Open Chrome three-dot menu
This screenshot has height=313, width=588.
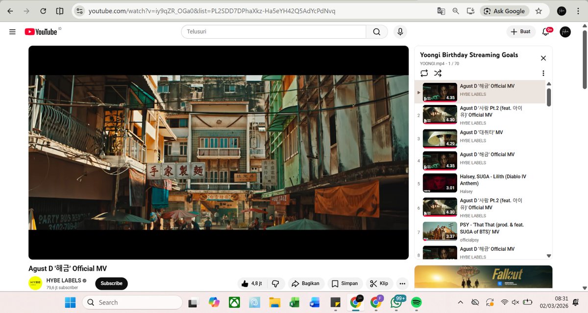click(578, 11)
